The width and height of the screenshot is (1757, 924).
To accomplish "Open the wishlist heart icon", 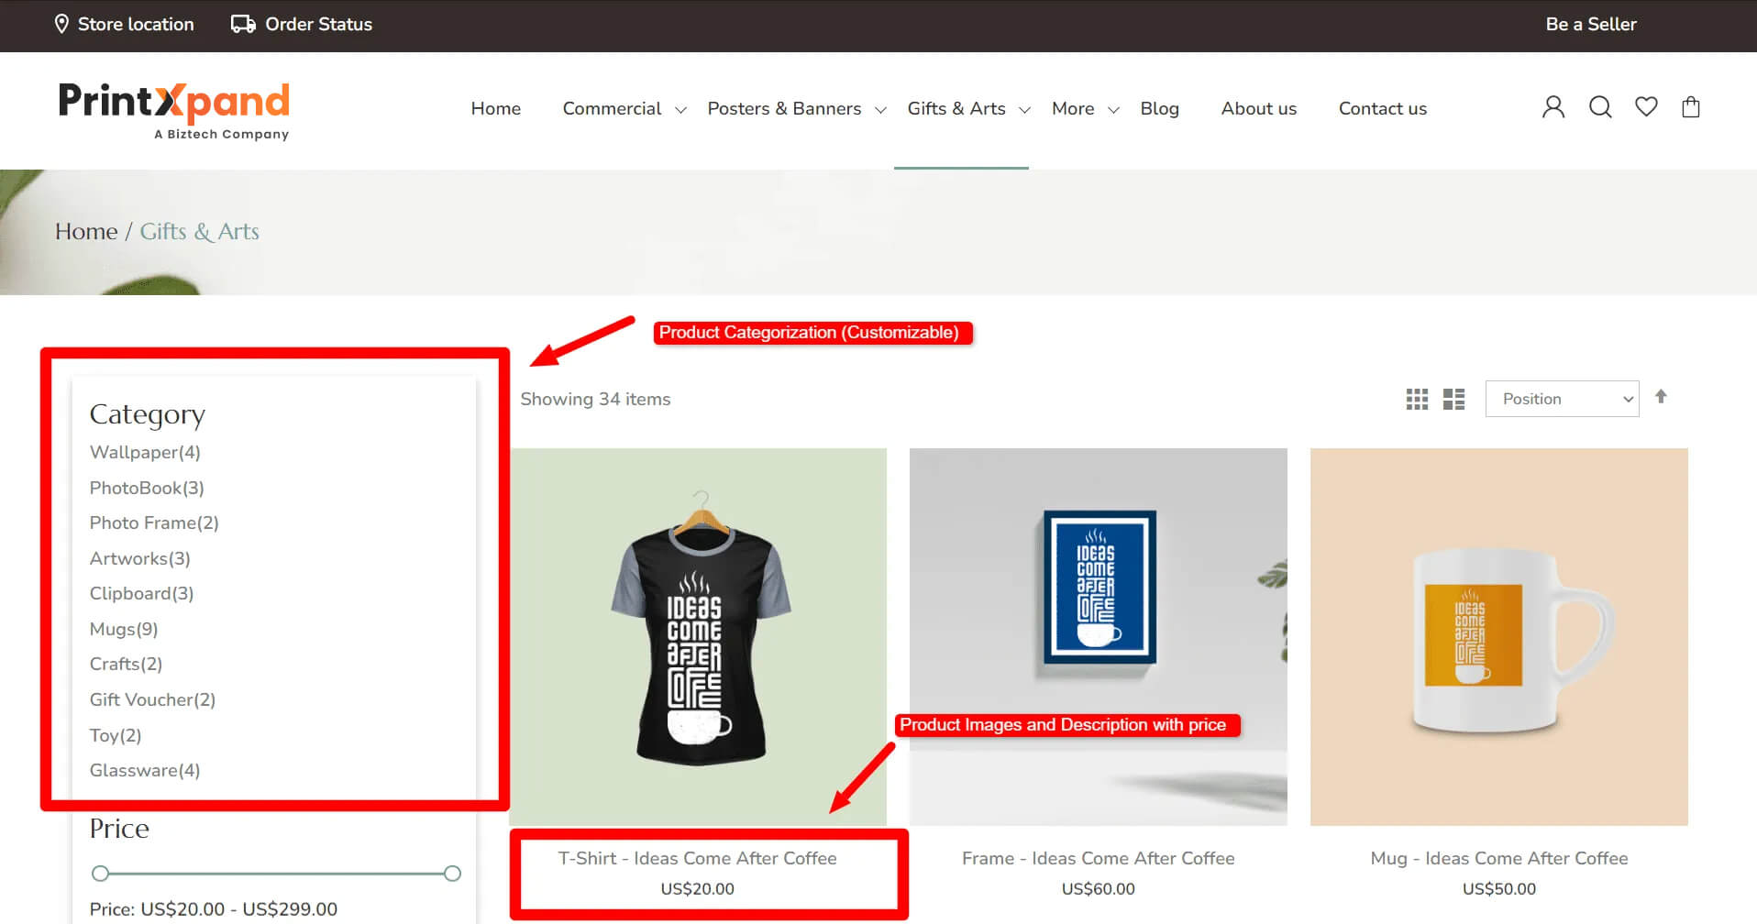I will (x=1646, y=107).
